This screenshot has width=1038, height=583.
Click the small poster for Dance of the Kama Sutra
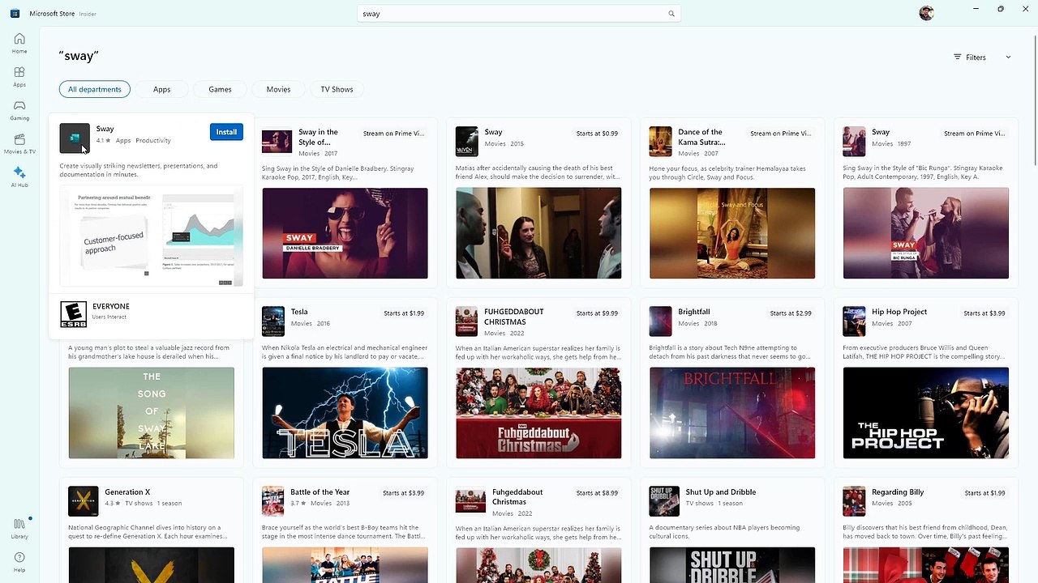660,141
